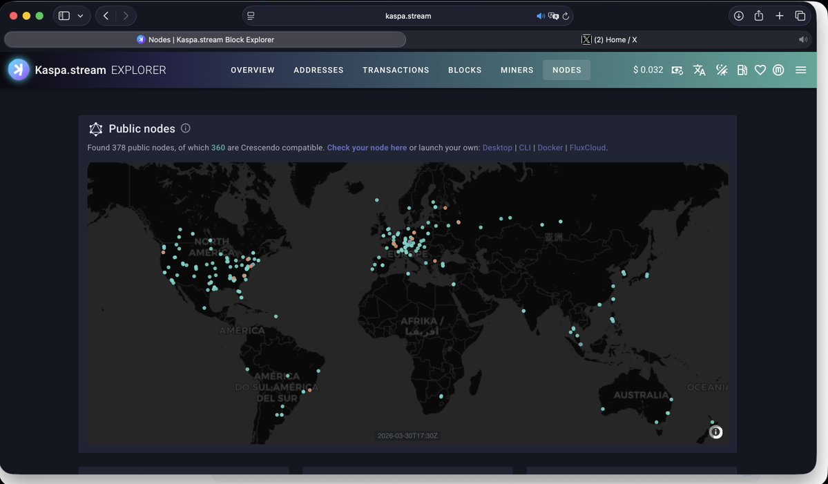Click the map attribution info button
Image resolution: width=828 pixels, height=484 pixels.
715,432
